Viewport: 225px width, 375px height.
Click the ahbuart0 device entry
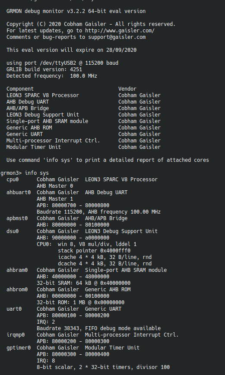point(19,192)
